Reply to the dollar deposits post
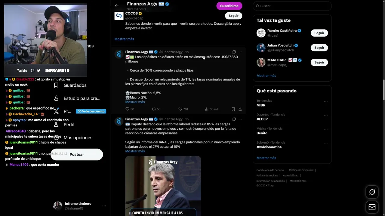The image size is (385, 216). point(130,109)
